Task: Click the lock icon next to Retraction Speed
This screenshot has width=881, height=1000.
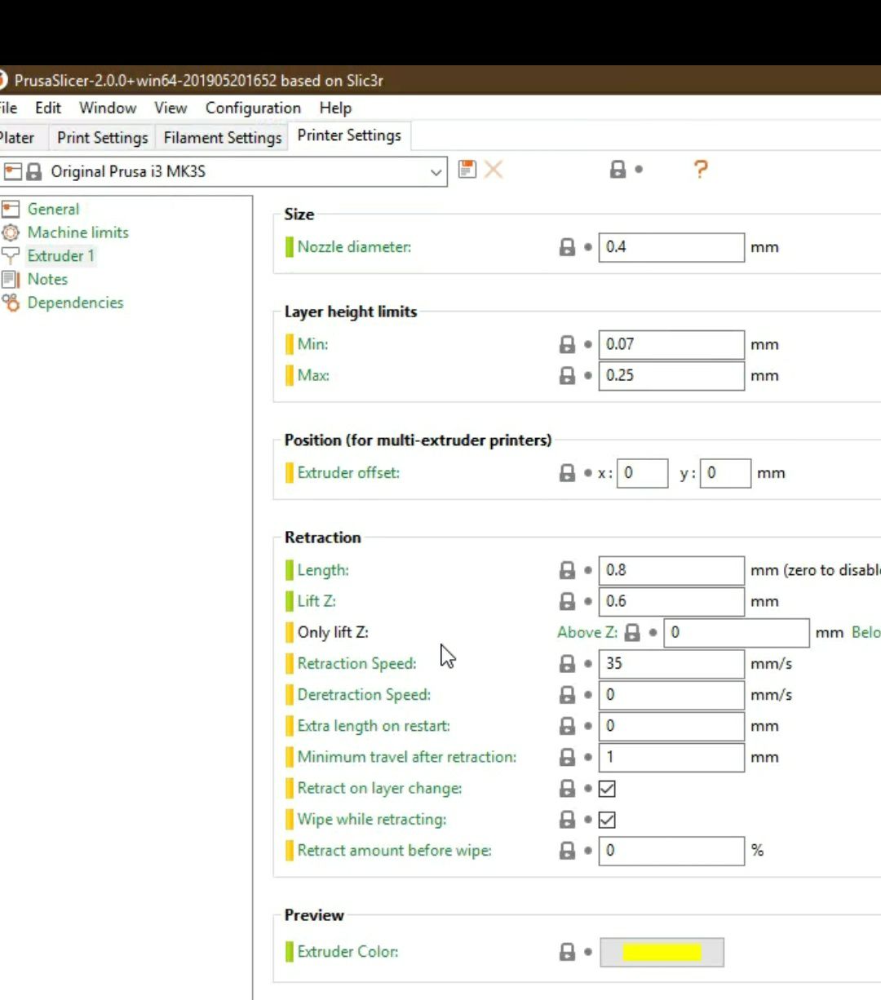Action: point(567,664)
